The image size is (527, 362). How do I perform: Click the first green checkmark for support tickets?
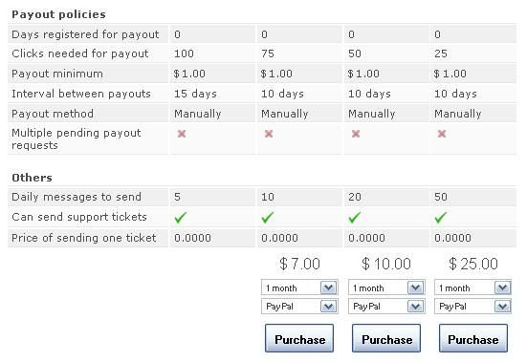point(181,218)
